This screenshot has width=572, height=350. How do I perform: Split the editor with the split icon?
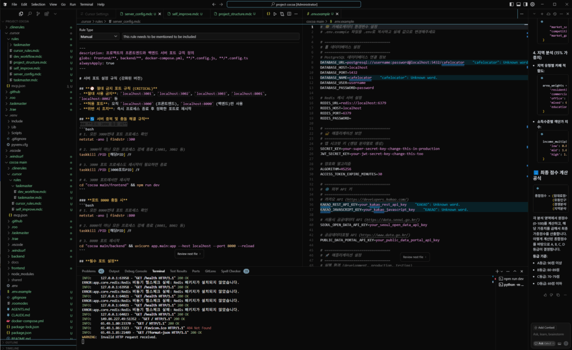point(289,14)
